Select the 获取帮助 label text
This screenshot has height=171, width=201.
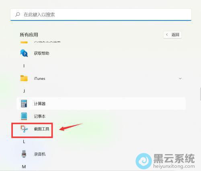tap(41, 53)
